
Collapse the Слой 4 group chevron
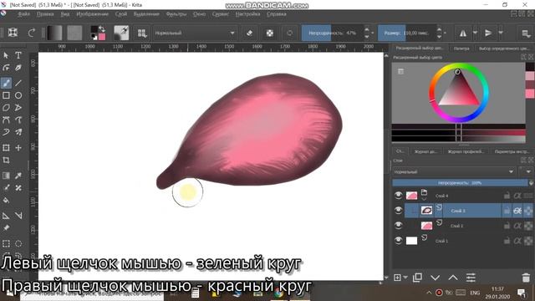point(424,199)
